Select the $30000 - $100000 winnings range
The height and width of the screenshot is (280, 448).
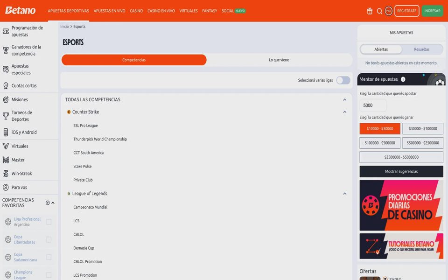[x=423, y=129]
